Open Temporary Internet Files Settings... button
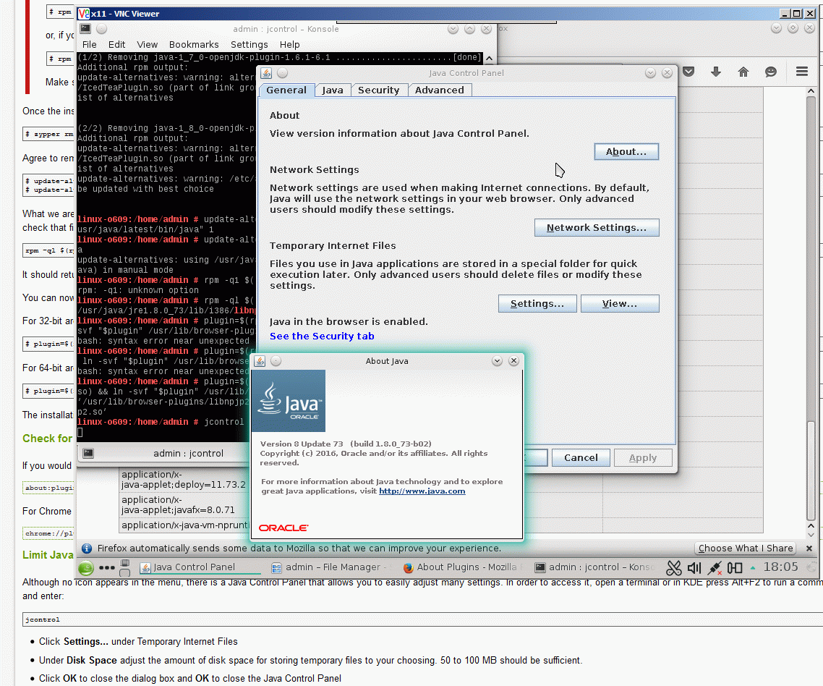This screenshot has height=686, width=823. 537,304
